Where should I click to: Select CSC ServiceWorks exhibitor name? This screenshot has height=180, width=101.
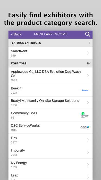[x=25, y=126]
